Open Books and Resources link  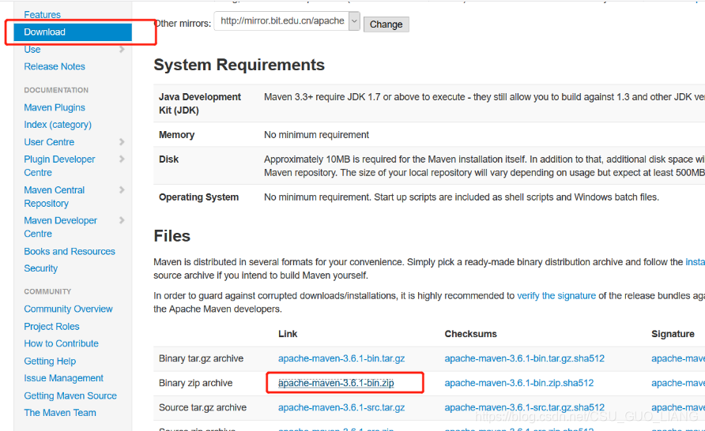(70, 251)
